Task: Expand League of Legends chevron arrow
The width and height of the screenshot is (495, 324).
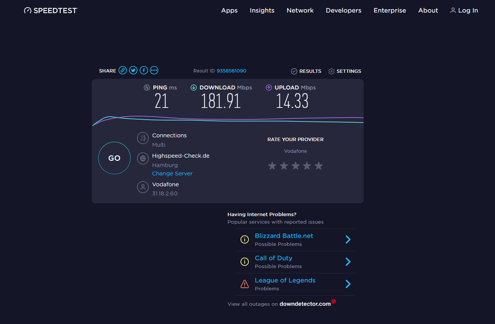Action: [348, 284]
